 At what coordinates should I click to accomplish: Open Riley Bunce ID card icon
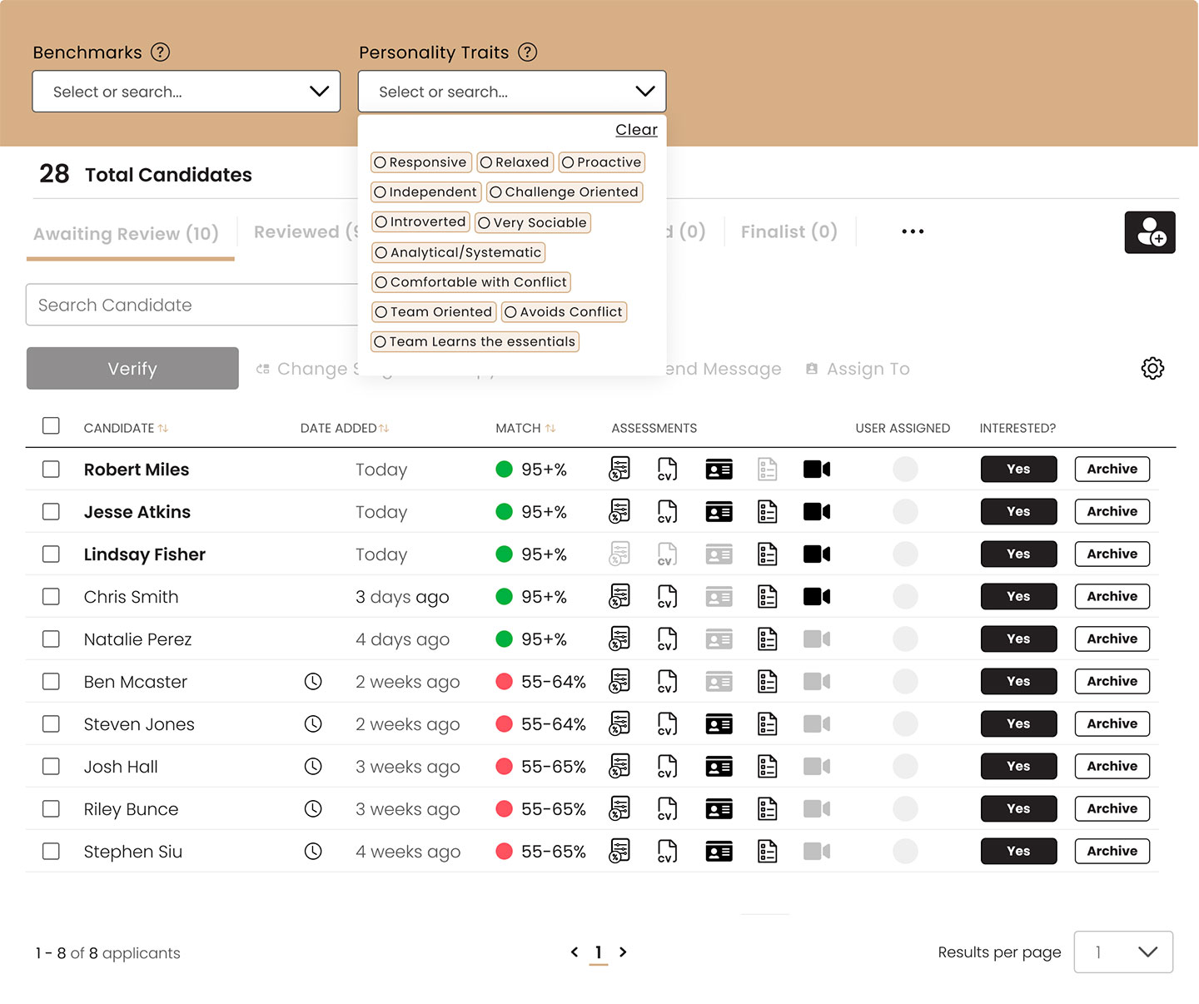[x=719, y=809]
